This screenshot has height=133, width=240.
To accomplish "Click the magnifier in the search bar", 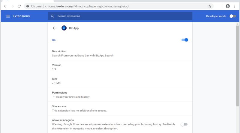I will tap(53, 16).
